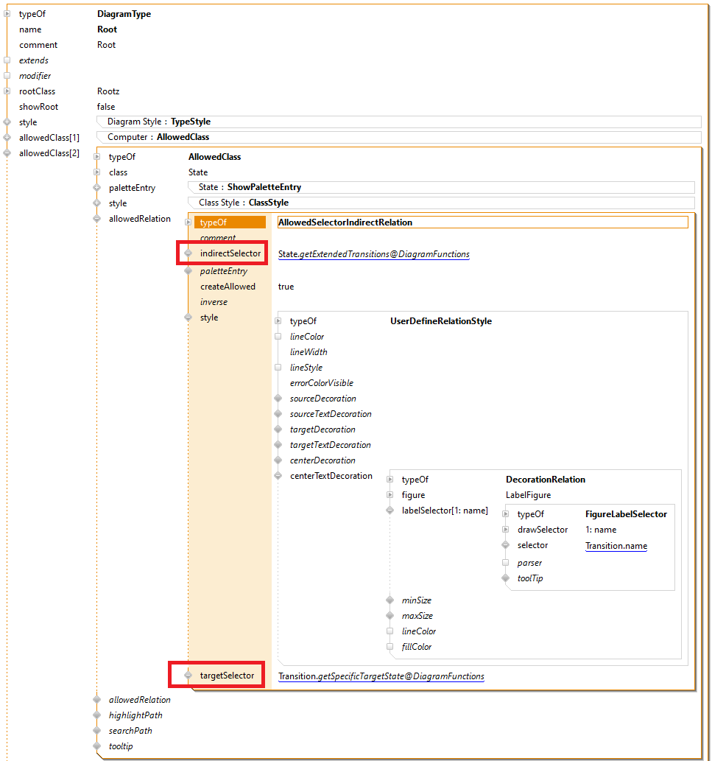This screenshot has width=712, height=761.
Task: Toggle the createAllowed value showing true
Action: [x=285, y=287]
